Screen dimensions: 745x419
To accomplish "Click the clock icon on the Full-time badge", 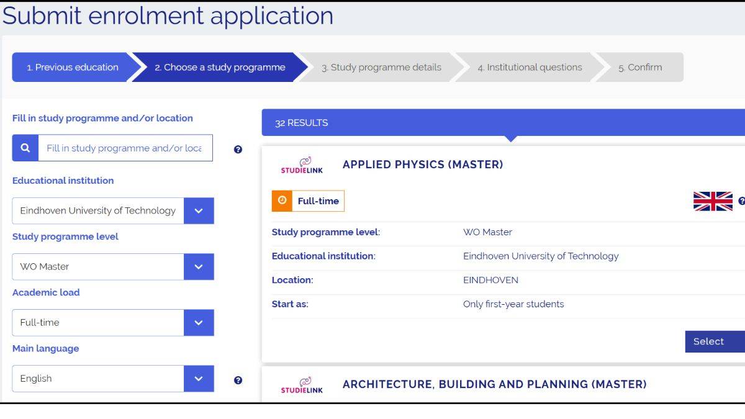I will (x=281, y=200).
